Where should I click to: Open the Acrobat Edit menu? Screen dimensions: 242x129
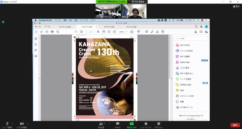65,20
